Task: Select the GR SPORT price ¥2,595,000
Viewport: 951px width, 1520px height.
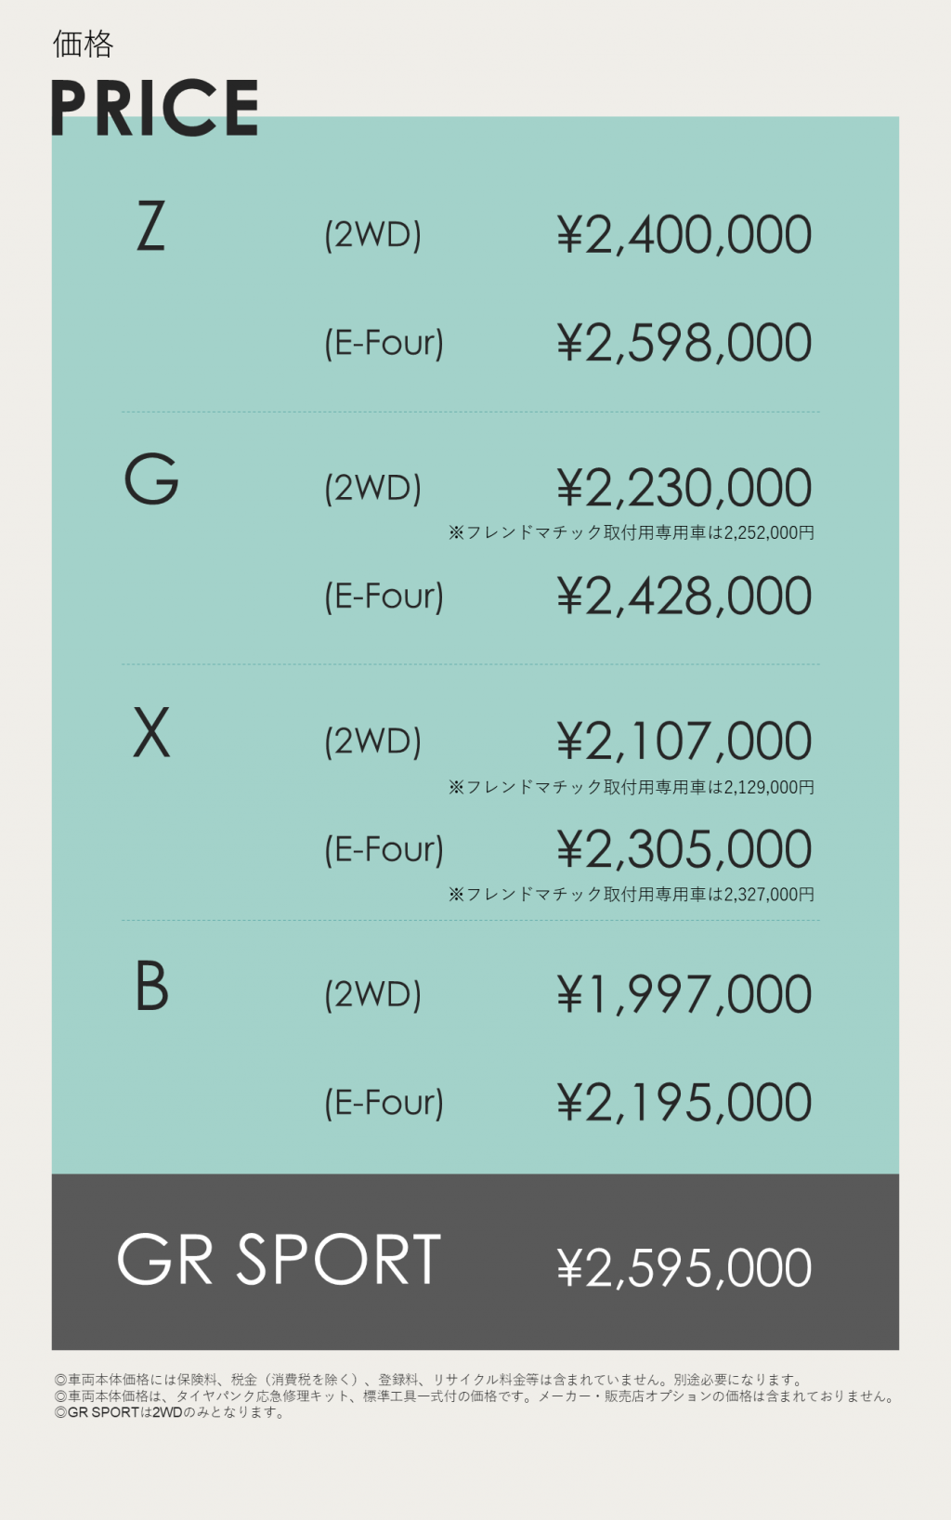Action: pos(684,1268)
